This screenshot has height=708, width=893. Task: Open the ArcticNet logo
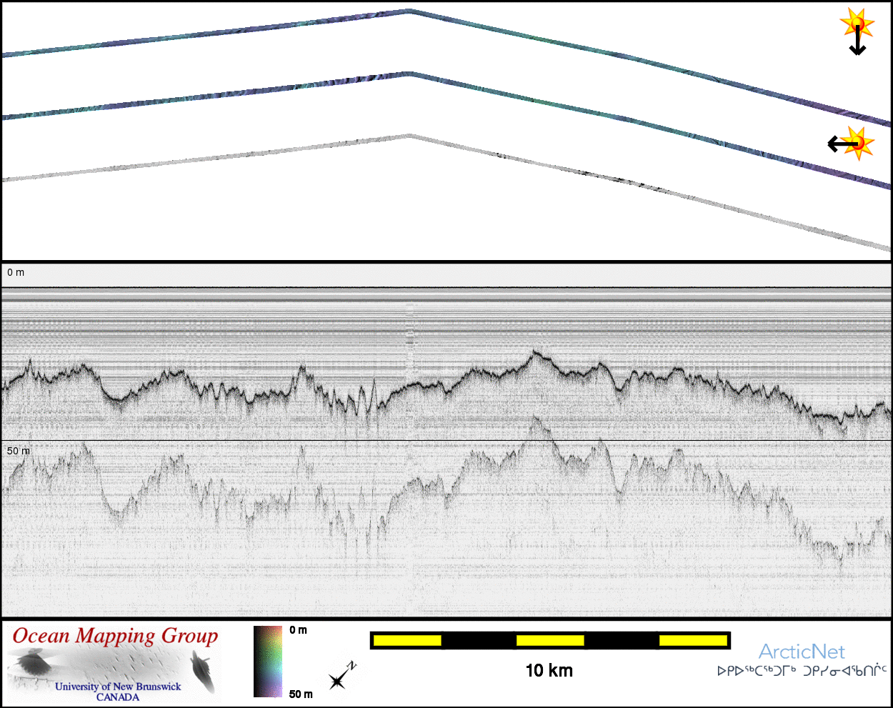tap(802, 652)
